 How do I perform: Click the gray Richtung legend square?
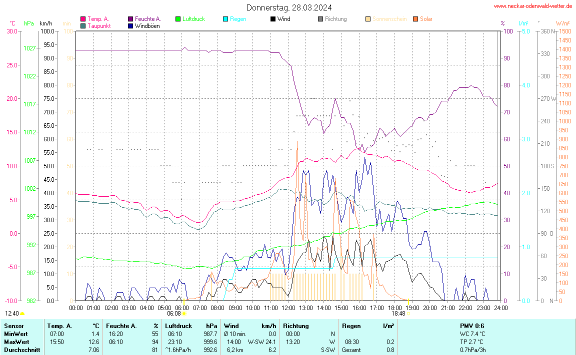tap(320, 19)
